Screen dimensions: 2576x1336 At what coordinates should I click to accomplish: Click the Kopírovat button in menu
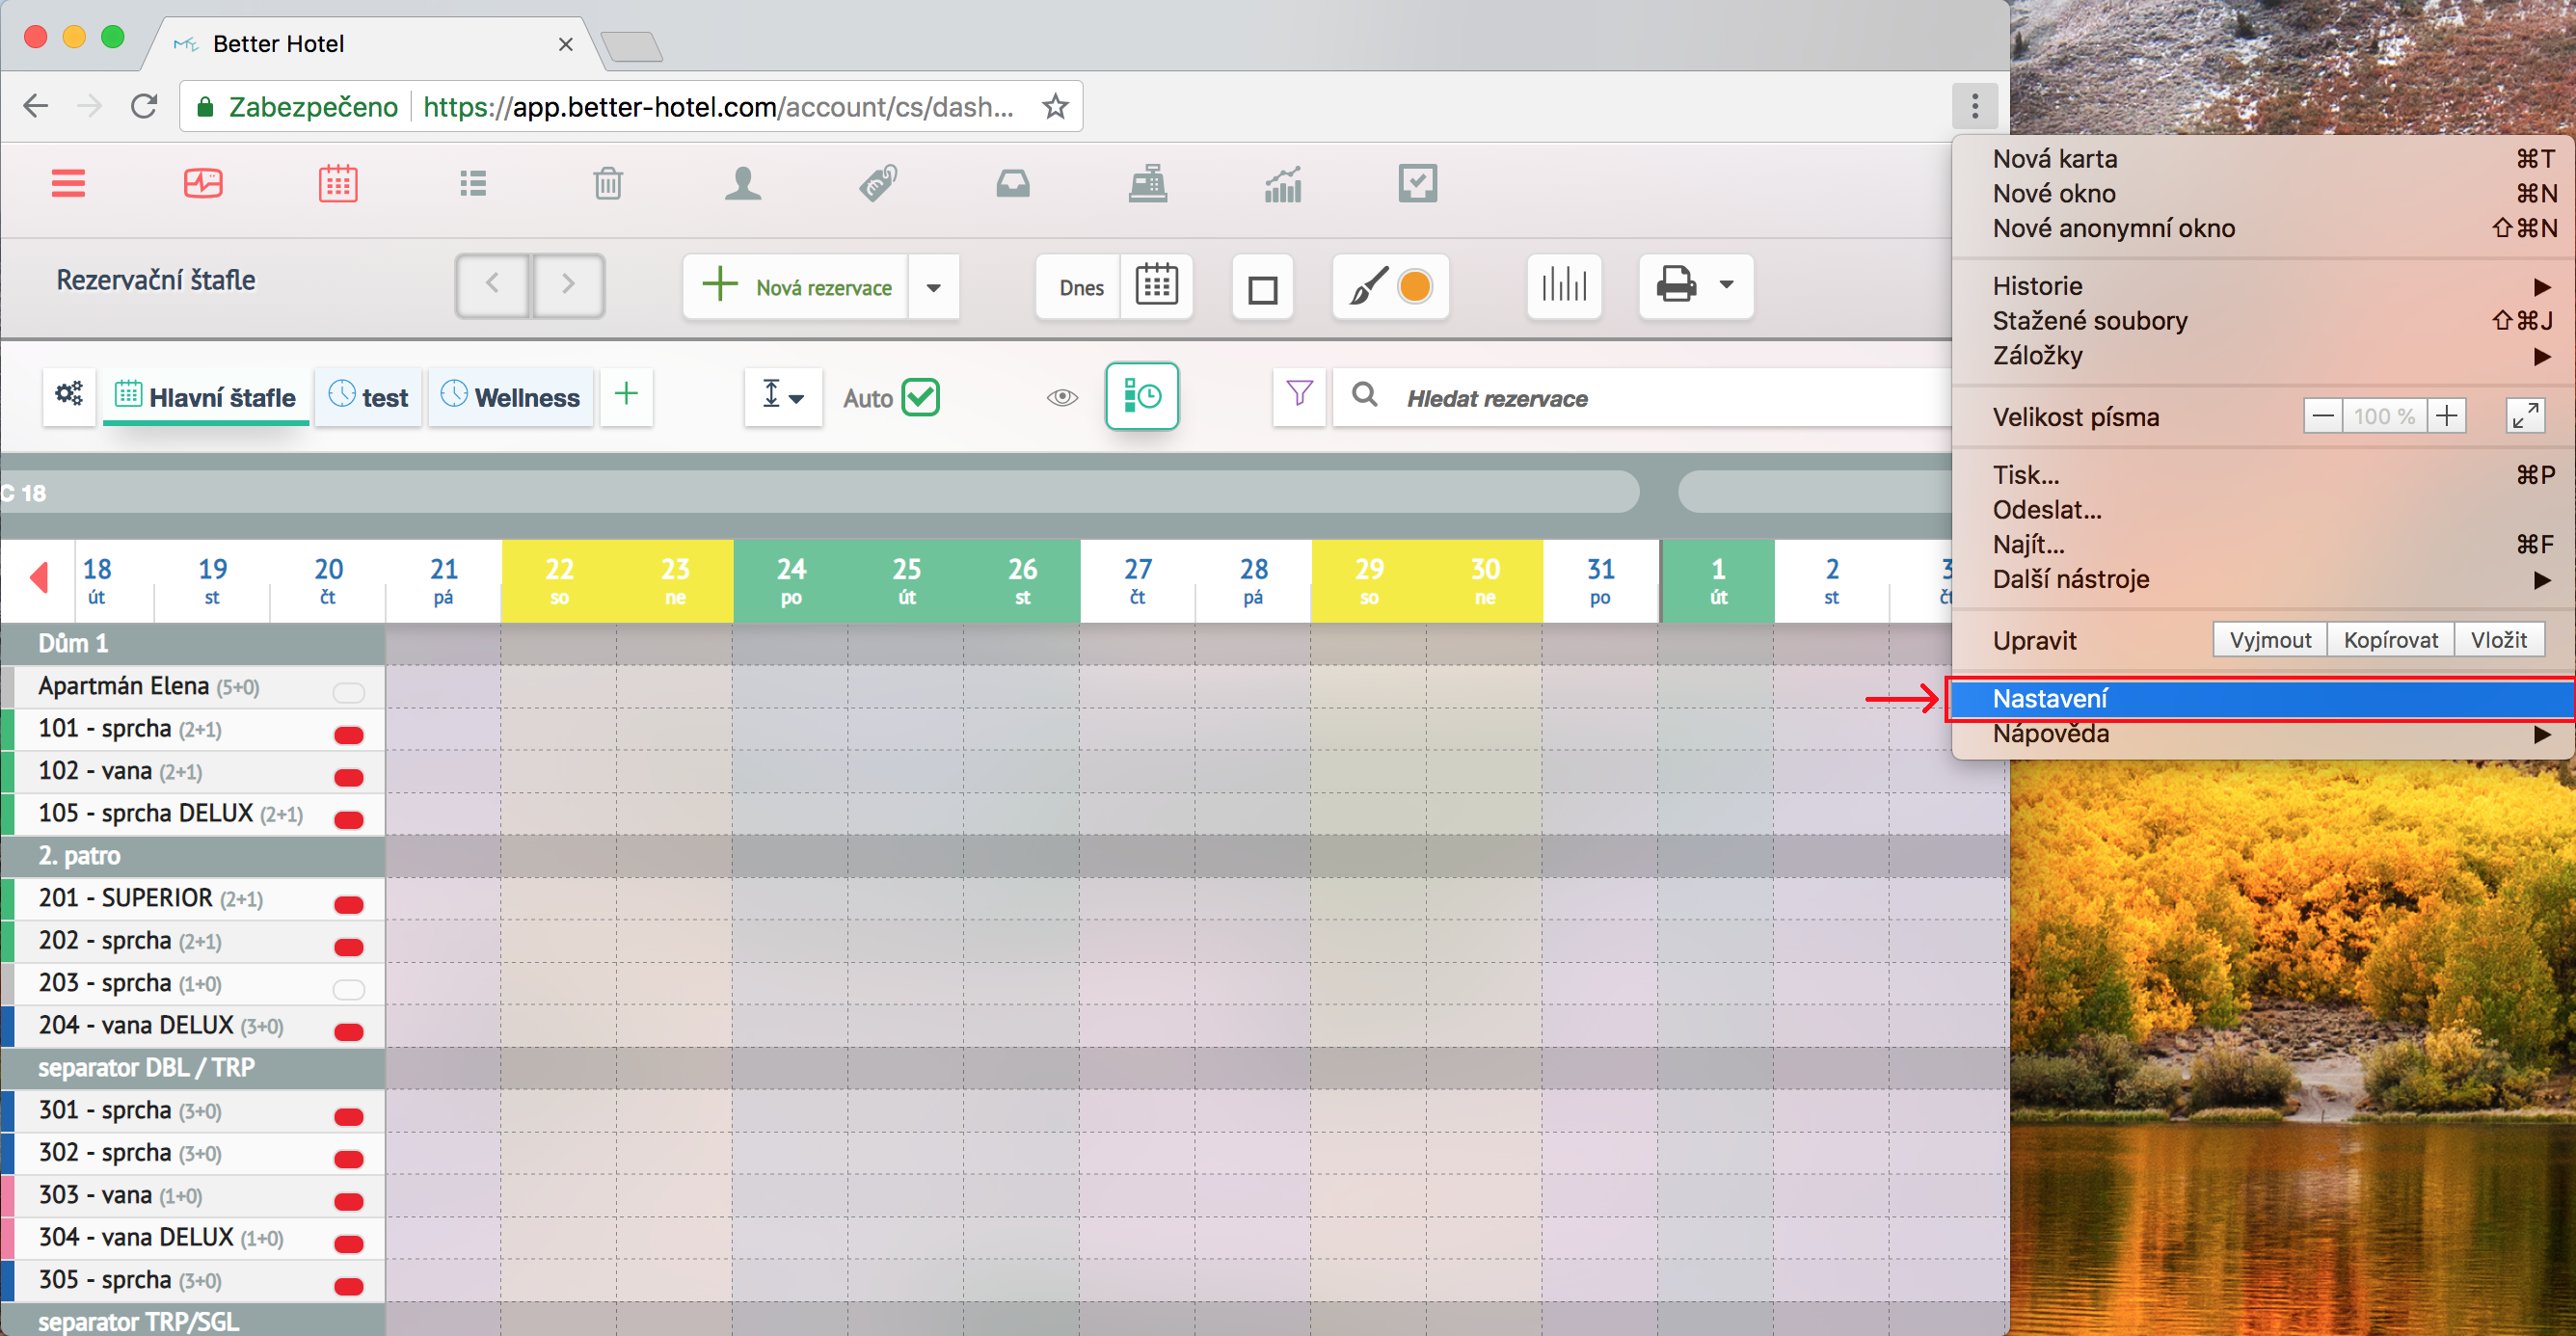pyautogui.click(x=2390, y=640)
